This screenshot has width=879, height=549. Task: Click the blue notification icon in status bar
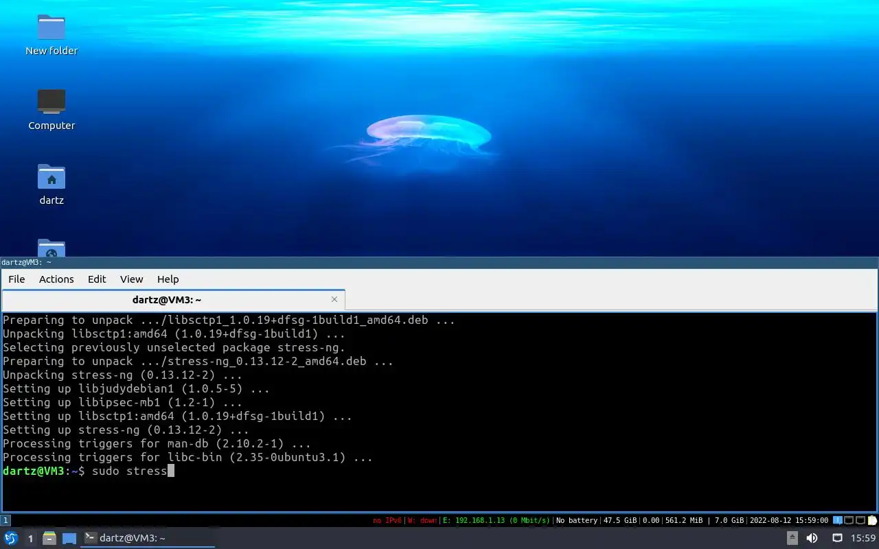click(838, 520)
